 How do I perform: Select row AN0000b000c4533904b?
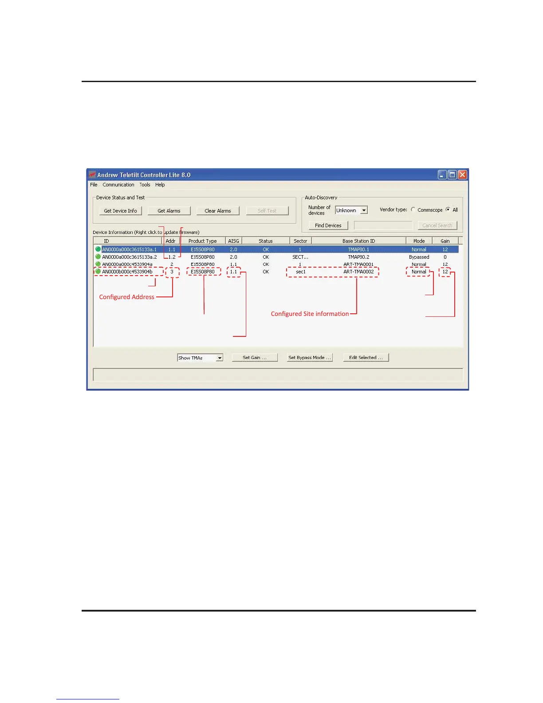(276, 272)
